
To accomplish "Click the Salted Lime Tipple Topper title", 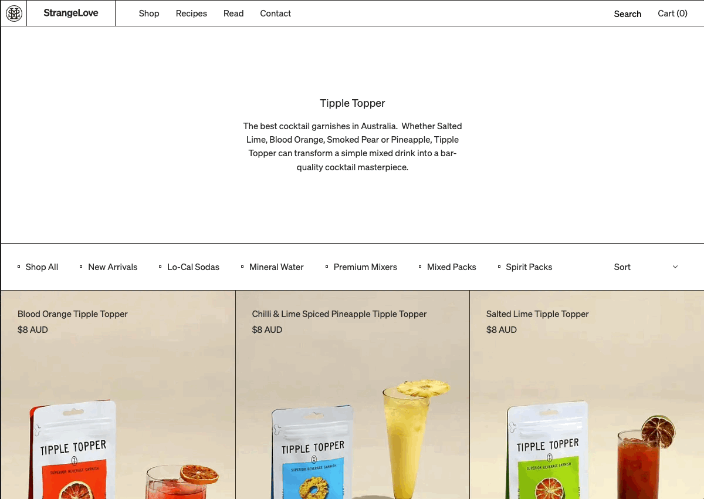I will [537, 314].
